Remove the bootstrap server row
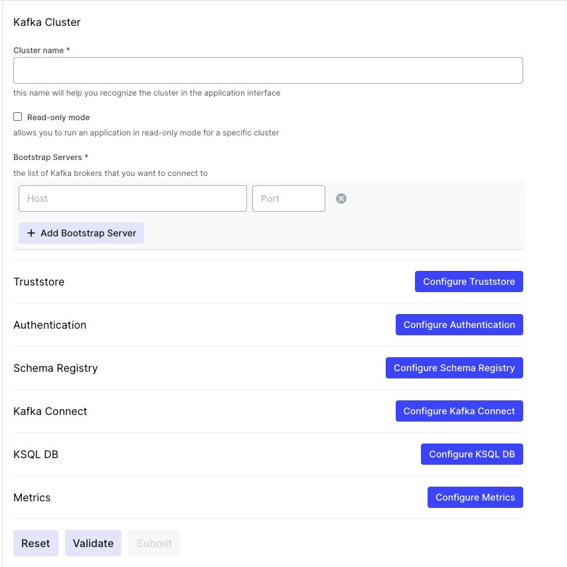The image size is (567, 567). click(x=341, y=199)
